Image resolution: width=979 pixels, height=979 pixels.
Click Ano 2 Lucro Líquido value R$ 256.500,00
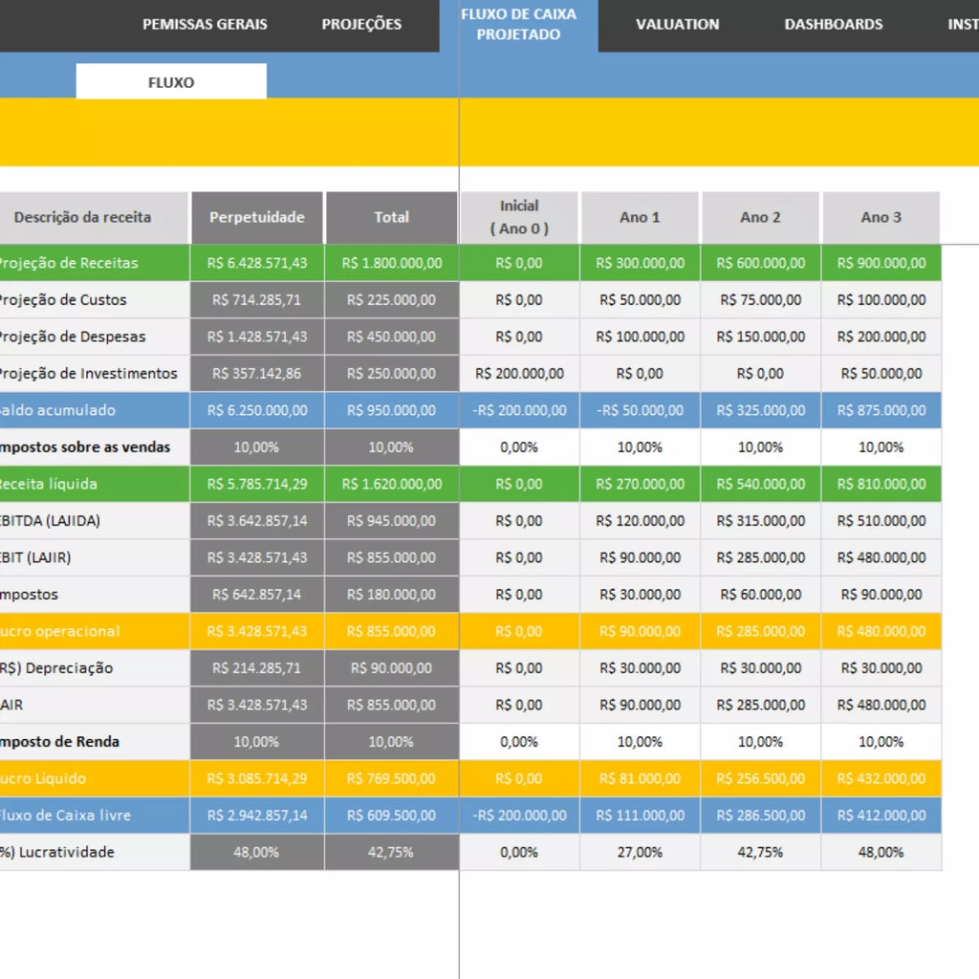click(760, 778)
